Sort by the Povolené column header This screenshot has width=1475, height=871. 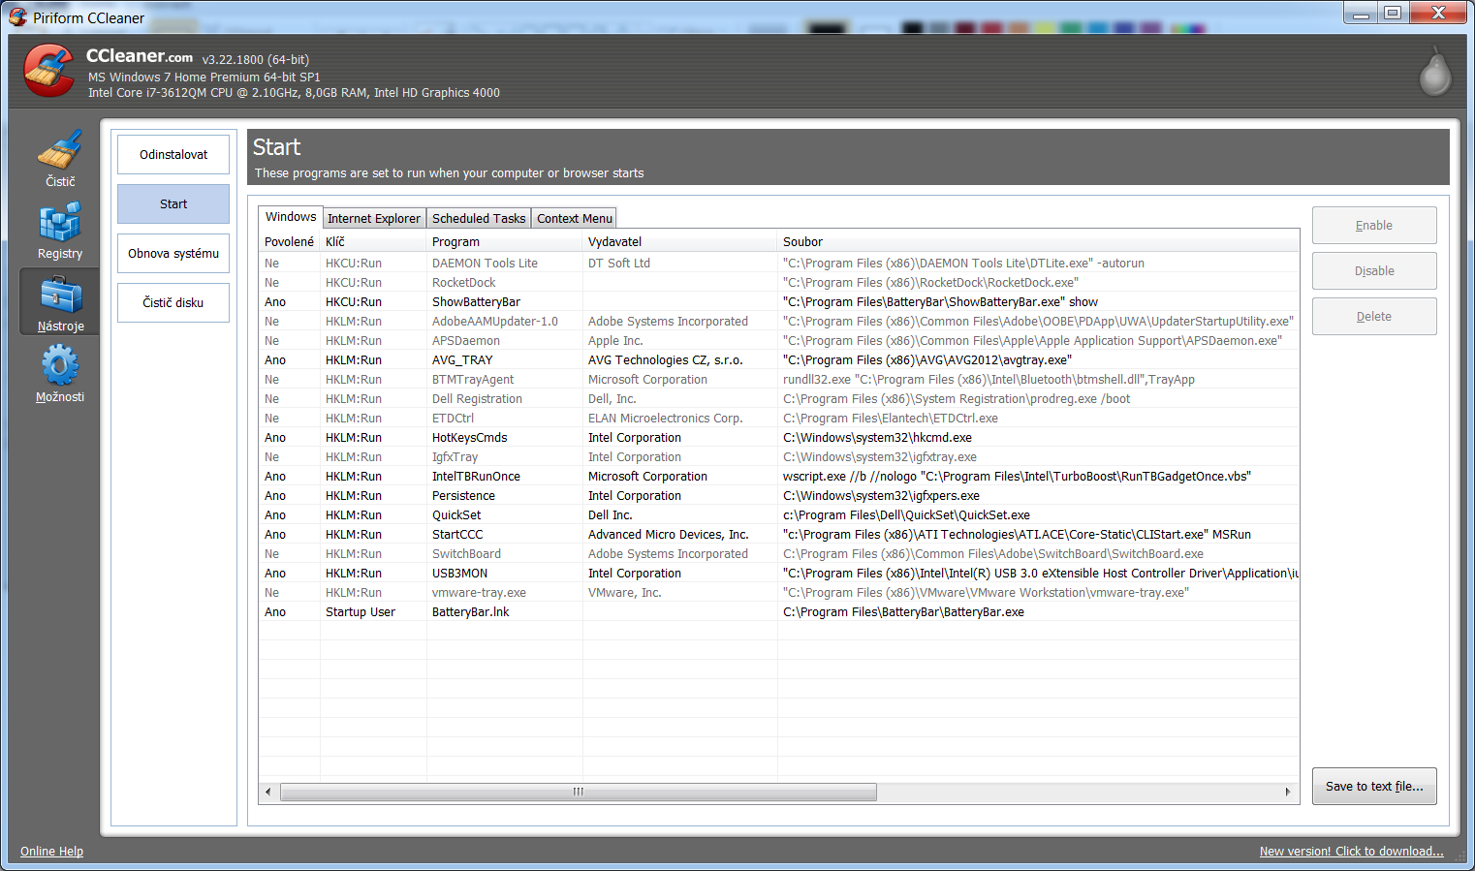(x=289, y=242)
